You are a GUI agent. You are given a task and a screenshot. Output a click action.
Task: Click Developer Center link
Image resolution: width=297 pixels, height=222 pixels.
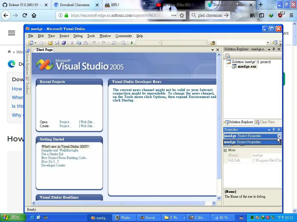point(53,165)
